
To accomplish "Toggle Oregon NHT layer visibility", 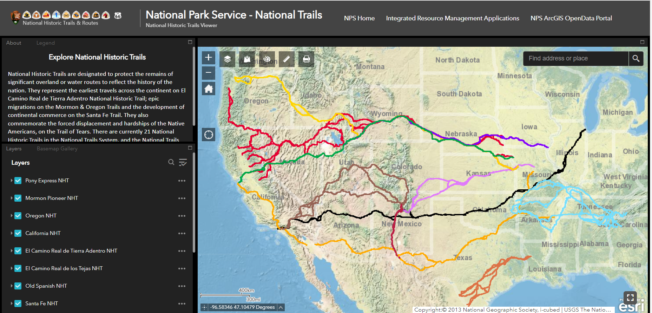I will pos(18,216).
